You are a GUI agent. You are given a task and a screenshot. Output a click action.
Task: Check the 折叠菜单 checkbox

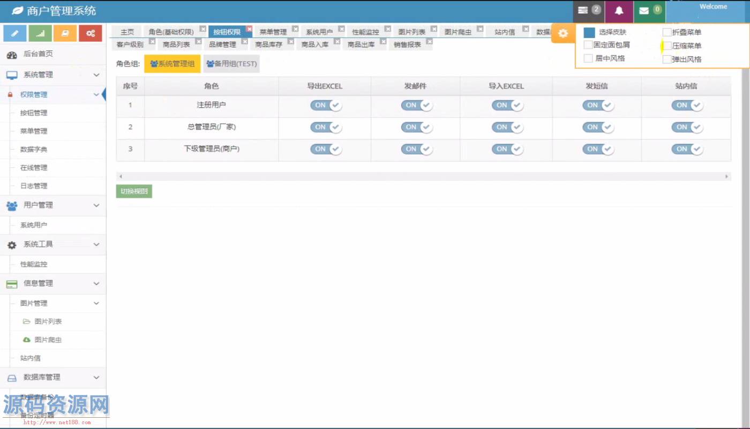667,32
